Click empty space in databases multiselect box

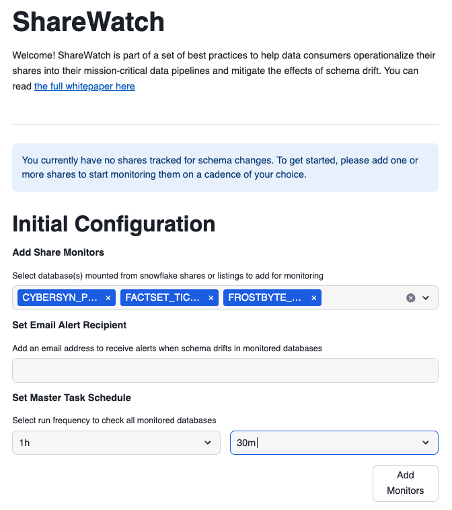pos(363,297)
